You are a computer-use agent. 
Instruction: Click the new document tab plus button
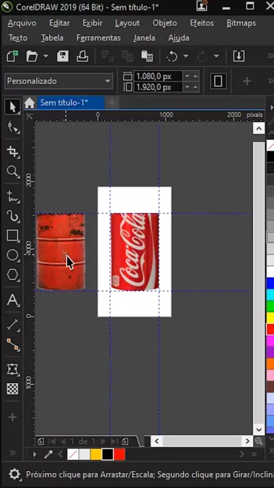click(x=112, y=103)
